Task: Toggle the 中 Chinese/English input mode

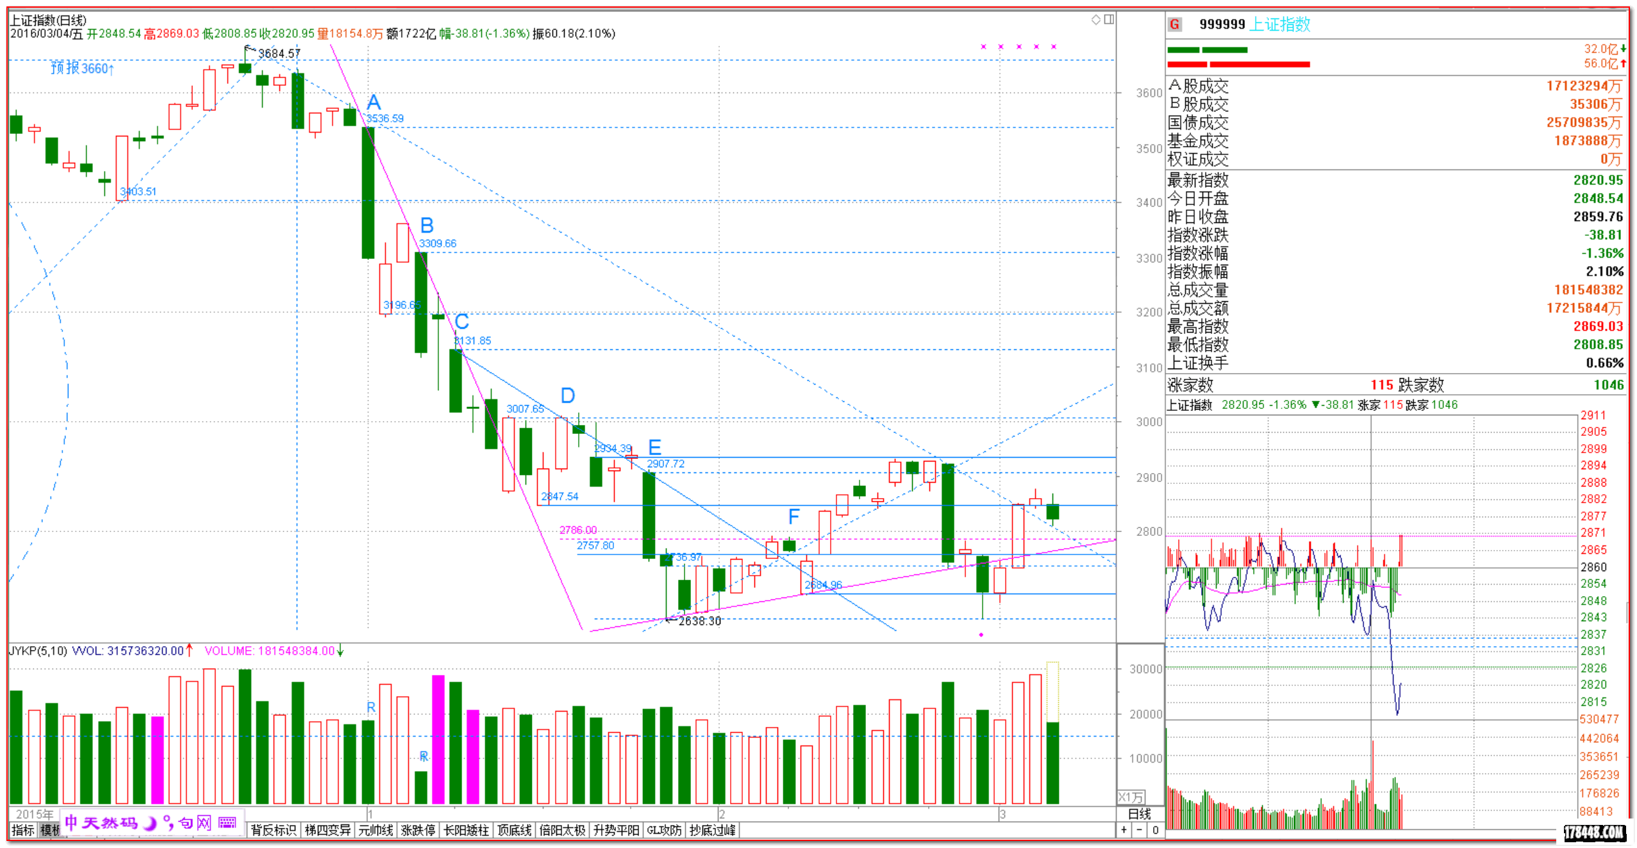Action: tap(71, 822)
